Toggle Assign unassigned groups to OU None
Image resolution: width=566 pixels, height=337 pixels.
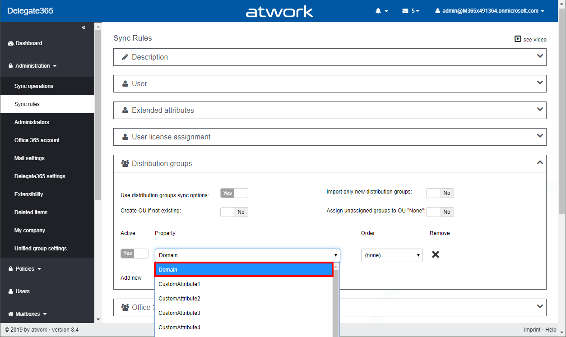[440, 212]
